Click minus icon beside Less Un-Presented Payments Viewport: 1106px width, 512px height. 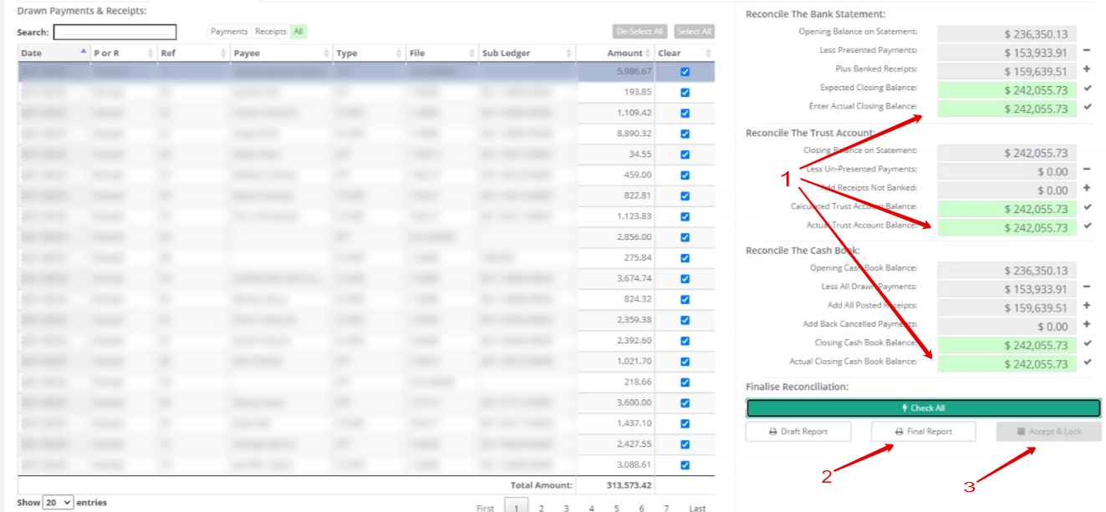pyautogui.click(x=1087, y=170)
